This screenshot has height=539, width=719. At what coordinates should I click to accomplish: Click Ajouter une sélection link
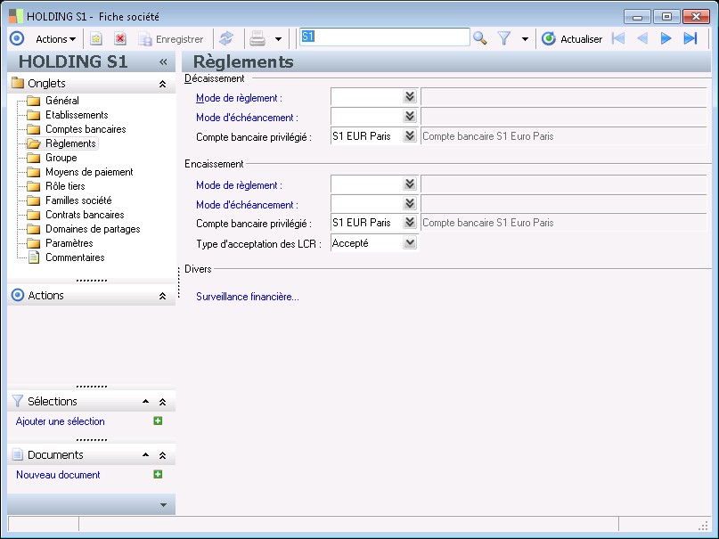coord(60,421)
